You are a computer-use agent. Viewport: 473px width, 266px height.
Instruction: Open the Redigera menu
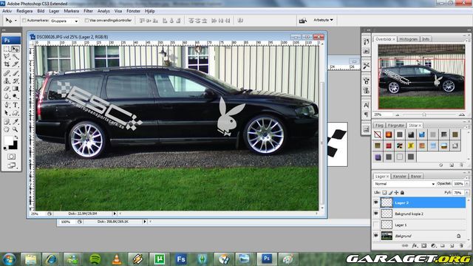pos(24,11)
